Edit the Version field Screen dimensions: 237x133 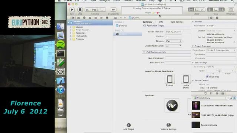[173, 36]
